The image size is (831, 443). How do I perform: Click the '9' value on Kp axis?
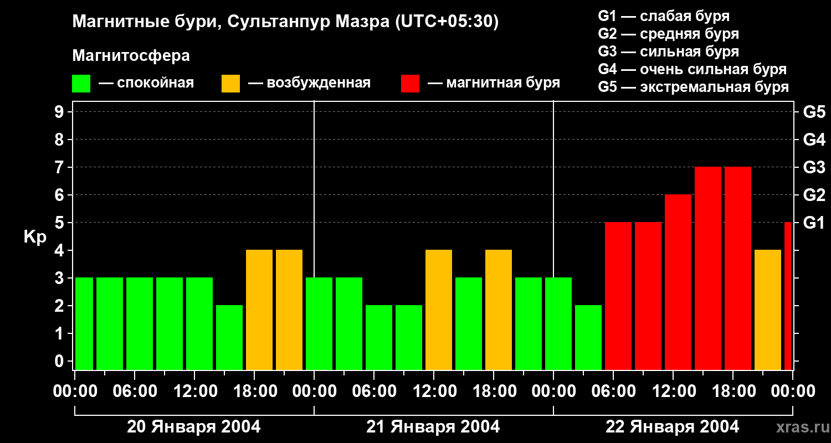pos(60,112)
